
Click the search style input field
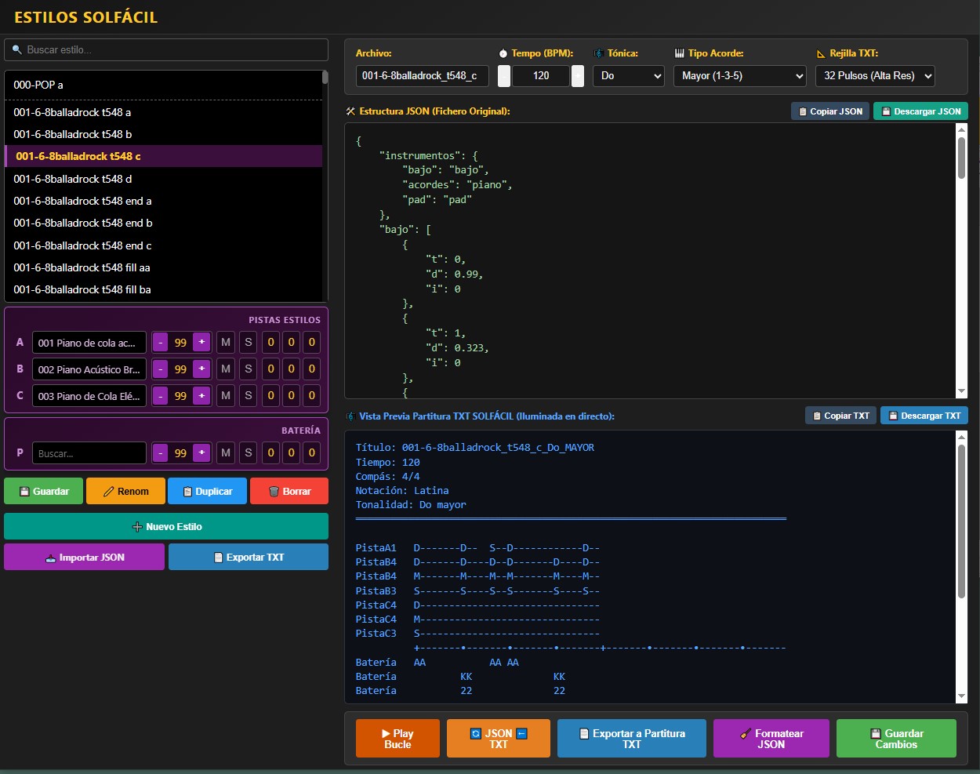pos(166,49)
